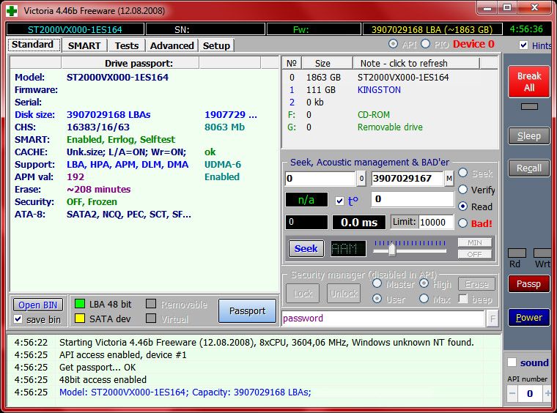
Task: Decrease API number with minus stepper
Action: (512, 393)
